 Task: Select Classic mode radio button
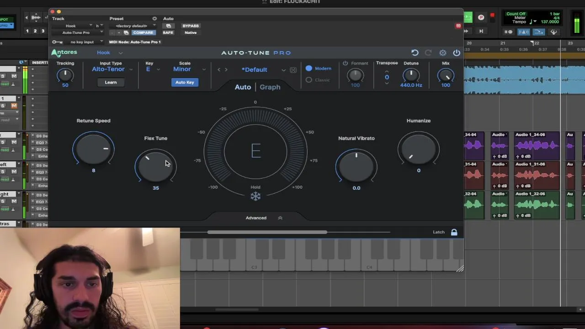point(309,80)
